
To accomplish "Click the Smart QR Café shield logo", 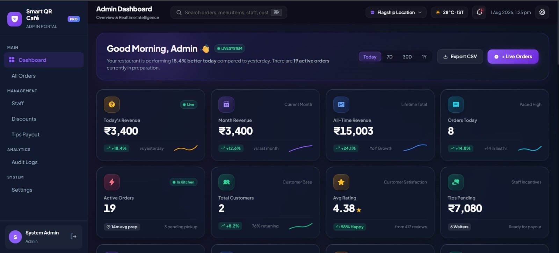I will pyautogui.click(x=15, y=19).
